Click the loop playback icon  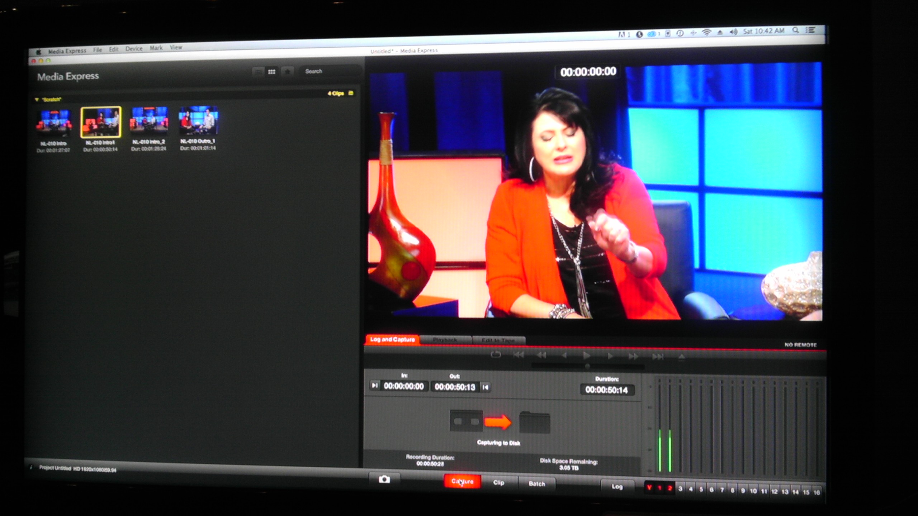click(496, 355)
